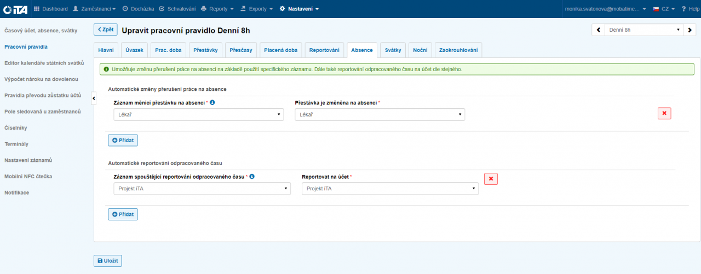The width and height of the screenshot is (701, 274).
Task: Click the Zpět back button
Action: (105, 30)
